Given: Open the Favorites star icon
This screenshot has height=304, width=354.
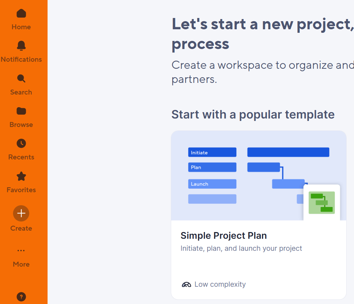Looking at the screenshot, I should coord(21,176).
